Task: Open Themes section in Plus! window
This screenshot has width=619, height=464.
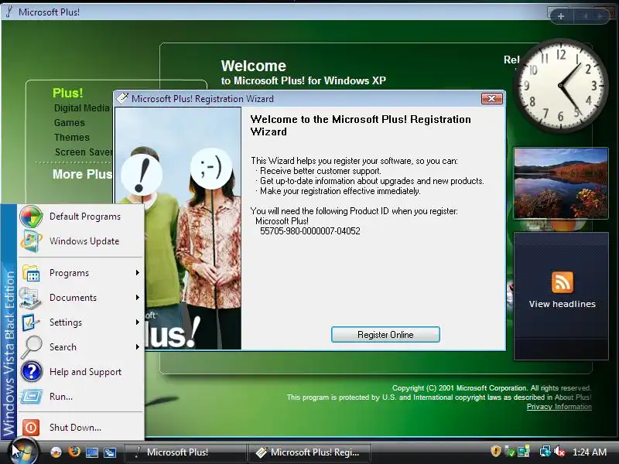Action: [x=72, y=138]
